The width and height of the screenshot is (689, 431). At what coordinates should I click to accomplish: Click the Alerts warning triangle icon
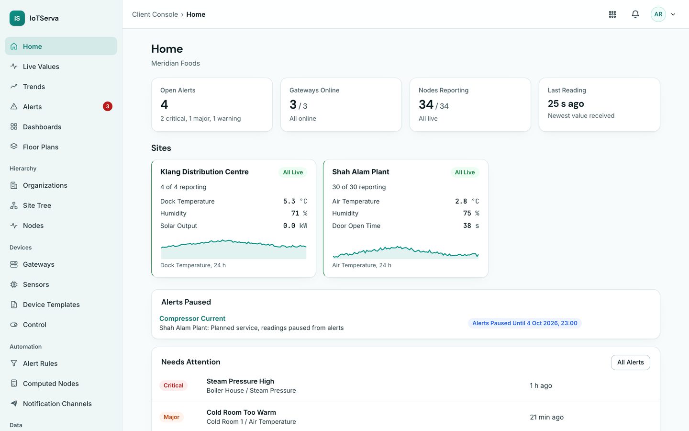tap(14, 107)
